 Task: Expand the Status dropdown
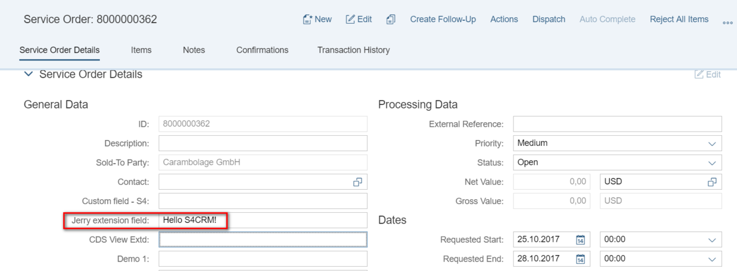point(712,162)
